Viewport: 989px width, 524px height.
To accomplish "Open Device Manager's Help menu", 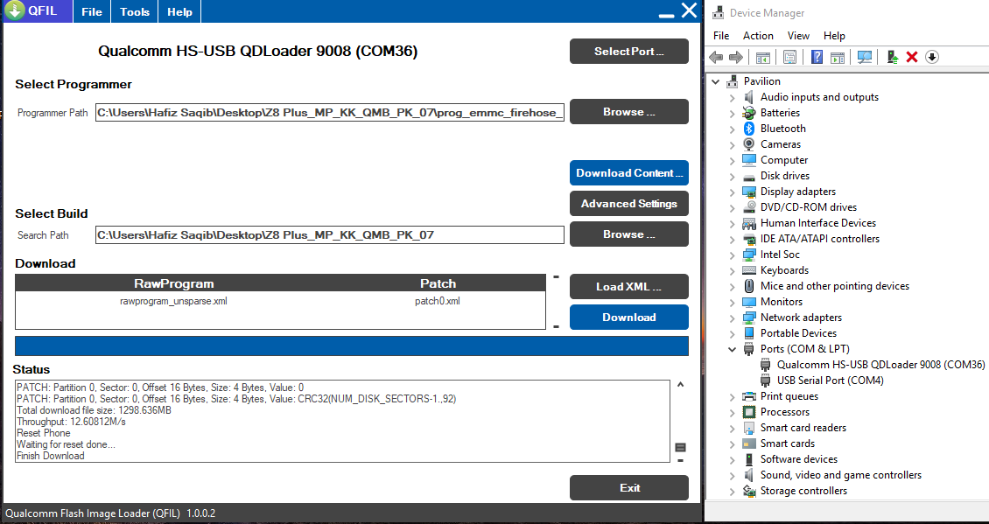I will tap(834, 36).
